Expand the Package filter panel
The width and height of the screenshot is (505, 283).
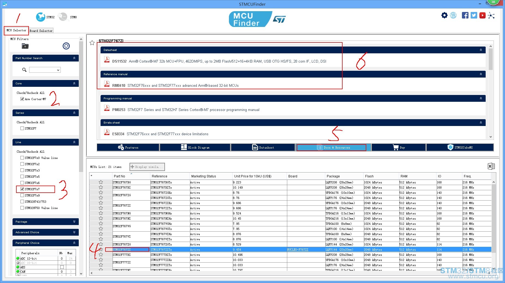click(x=74, y=222)
